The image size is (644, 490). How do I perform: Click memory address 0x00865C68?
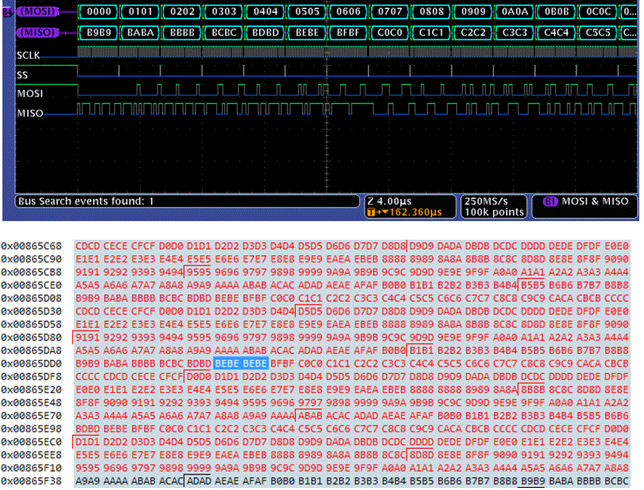click(x=31, y=246)
